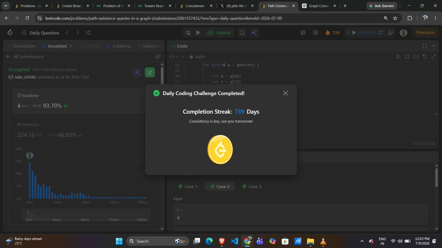Image resolution: width=442 pixels, height=248 pixels.
Task: Click the runtime chart range slider strip
Action: pyautogui.click(x=87, y=216)
